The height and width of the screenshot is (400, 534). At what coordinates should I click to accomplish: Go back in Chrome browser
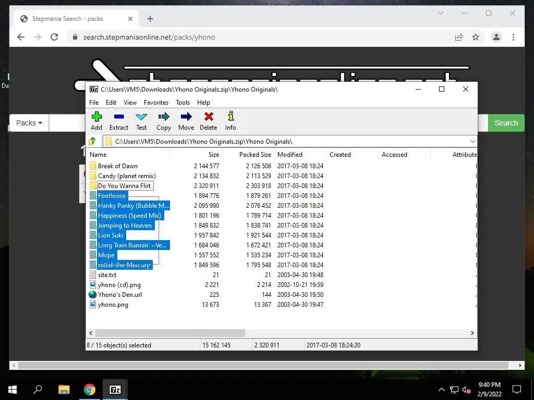pyautogui.click(x=21, y=37)
